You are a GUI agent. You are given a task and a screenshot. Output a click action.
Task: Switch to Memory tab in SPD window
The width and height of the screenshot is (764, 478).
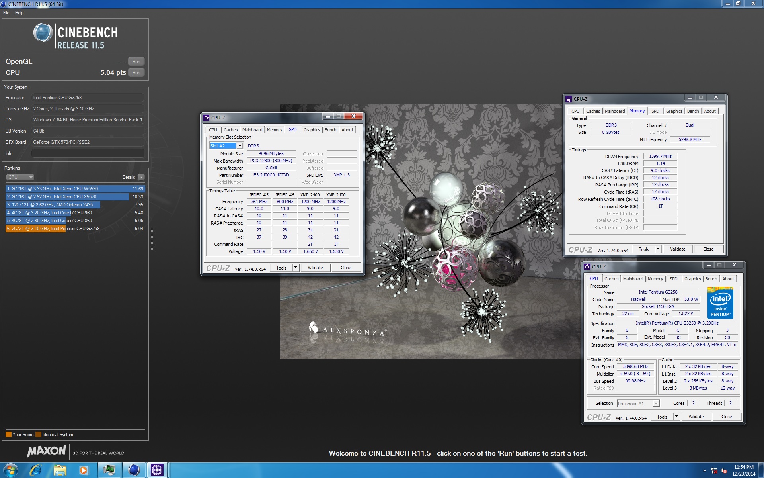pyautogui.click(x=275, y=130)
